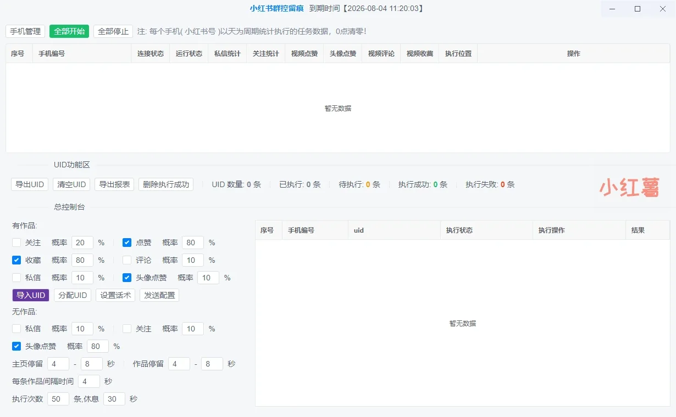676x417 pixels.
Task: Click the 执行位置 column header
Action: coord(458,54)
